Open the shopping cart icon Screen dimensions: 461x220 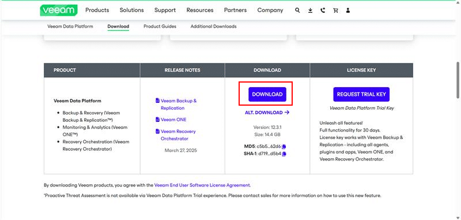[x=335, y=10]
